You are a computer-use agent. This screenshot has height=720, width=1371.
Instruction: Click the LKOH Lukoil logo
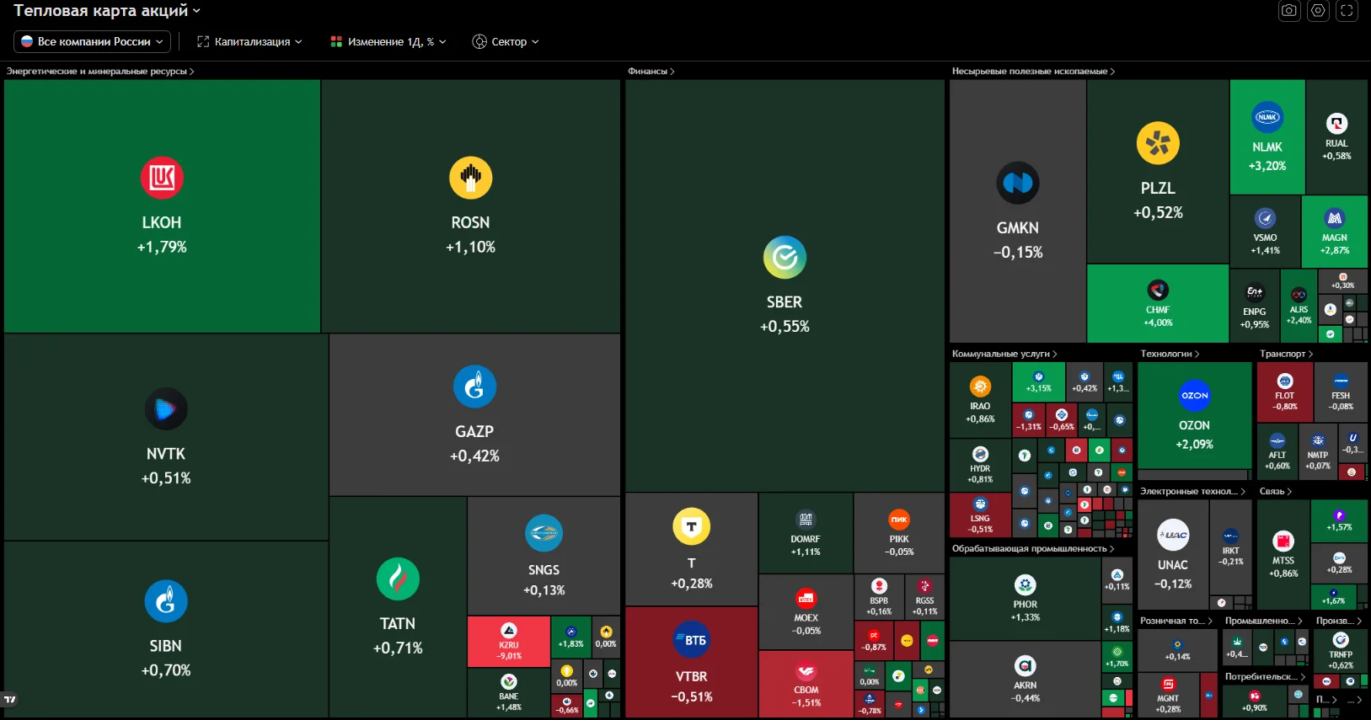pyautogui.click(x=162, y=178)
